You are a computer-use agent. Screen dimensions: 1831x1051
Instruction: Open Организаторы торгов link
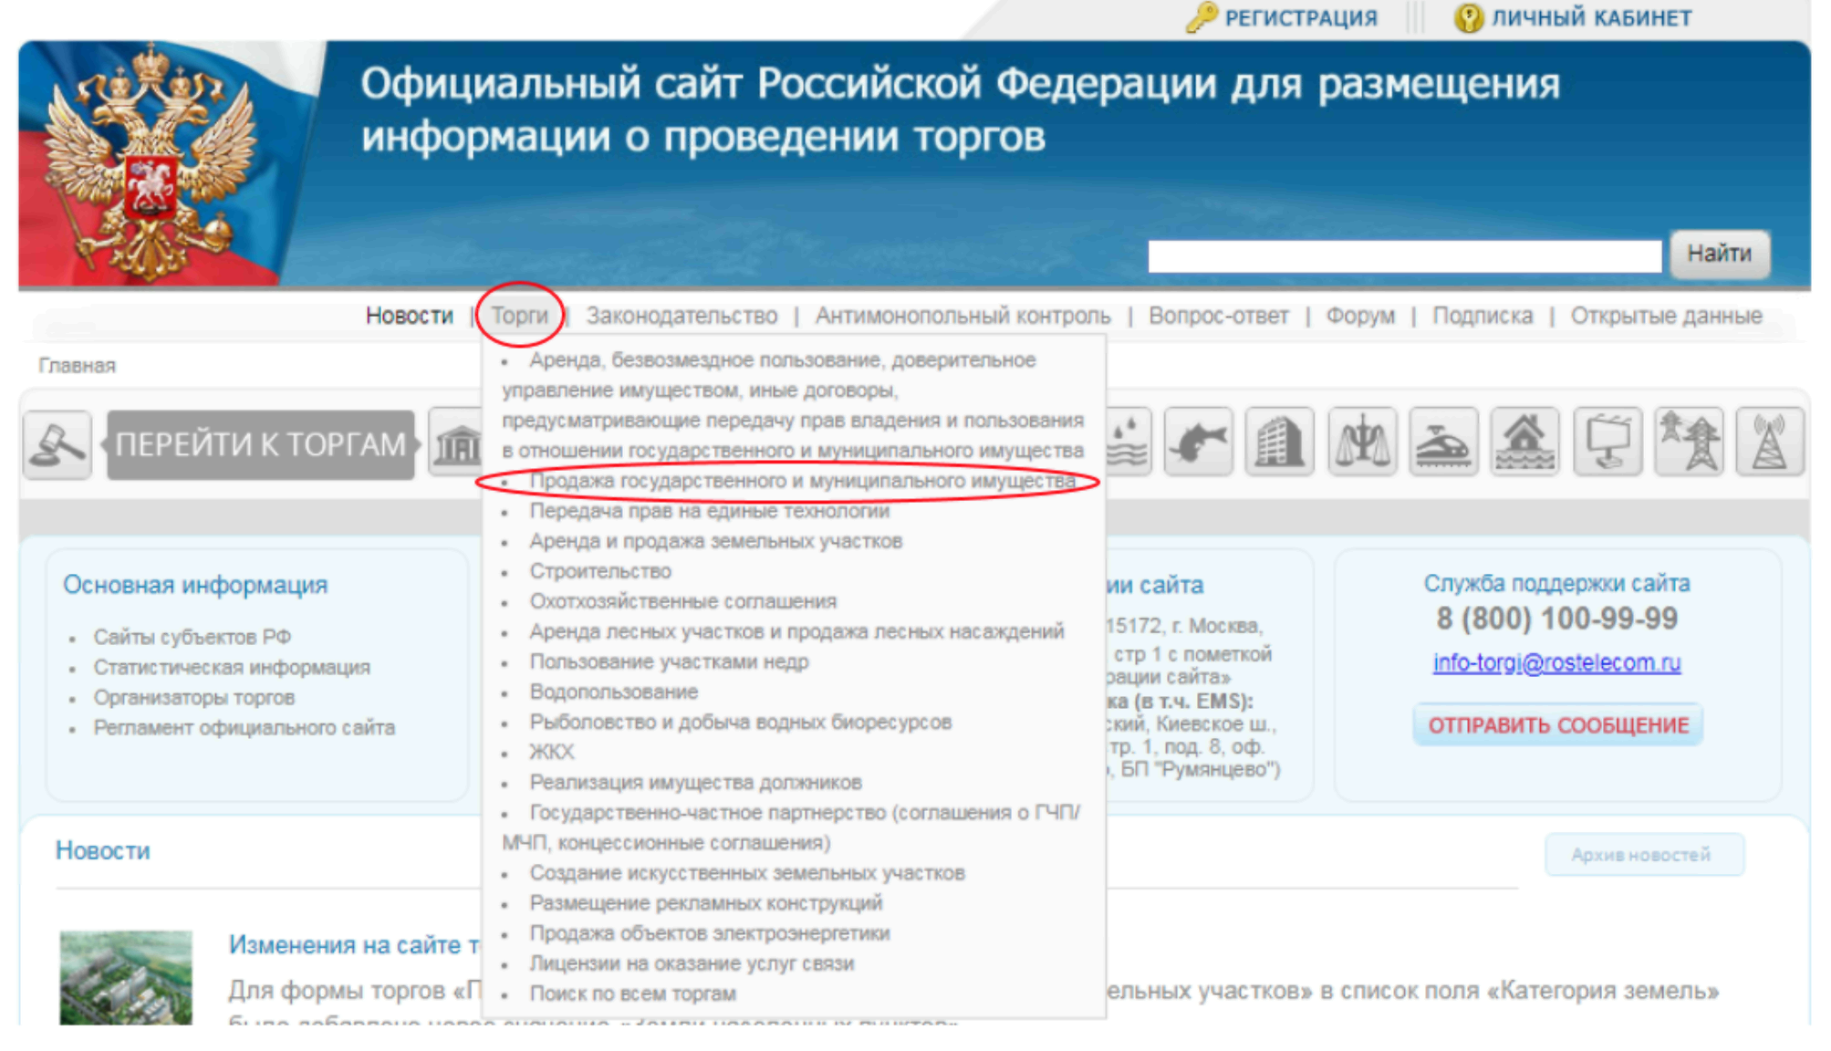193,697
